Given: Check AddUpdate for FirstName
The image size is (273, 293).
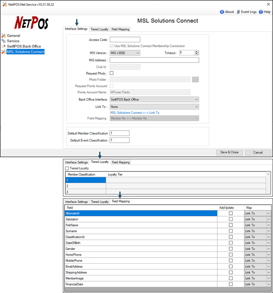Looking at the screenshot, I should click(x=231, y=225).
